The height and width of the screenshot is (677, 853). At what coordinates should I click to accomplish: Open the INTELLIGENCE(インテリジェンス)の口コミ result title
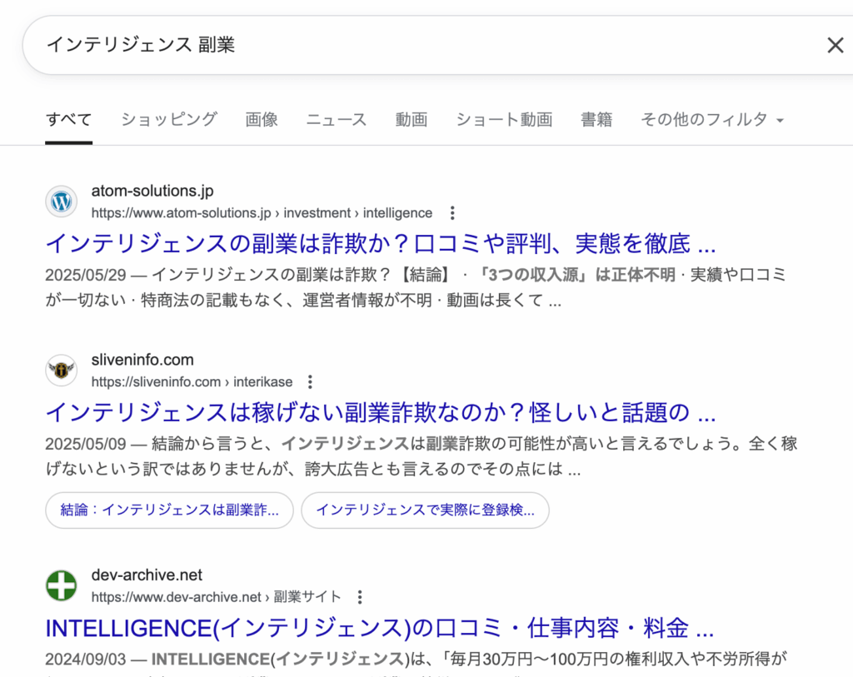[x=379, y=628]
